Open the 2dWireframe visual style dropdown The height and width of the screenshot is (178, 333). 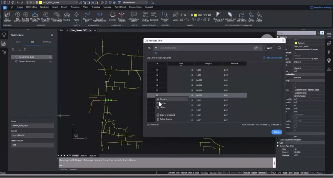[x=147, y=2]
